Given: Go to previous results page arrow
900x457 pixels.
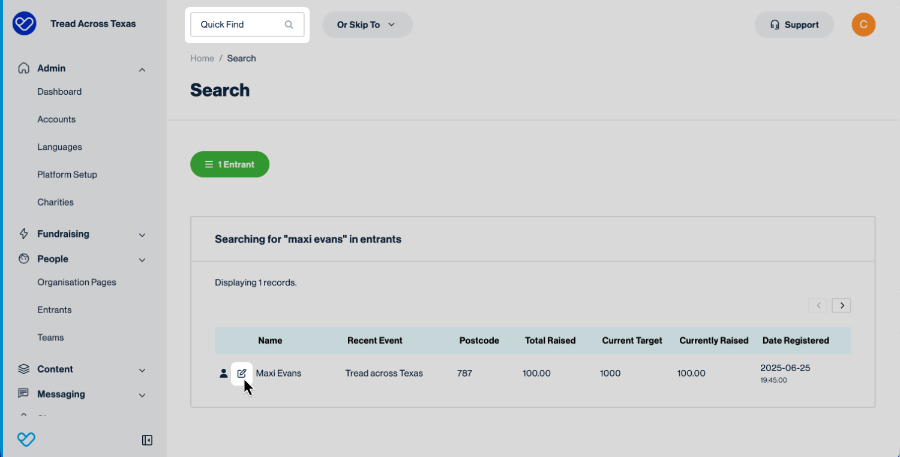Looking at the screenshot, I should pyautogui.click(x=818, y=305).
